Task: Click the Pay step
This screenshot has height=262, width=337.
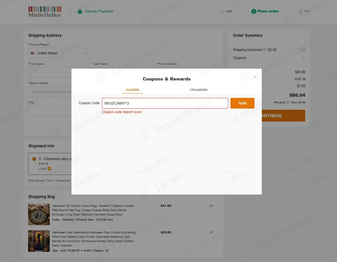Action: (x=304, y=11)
